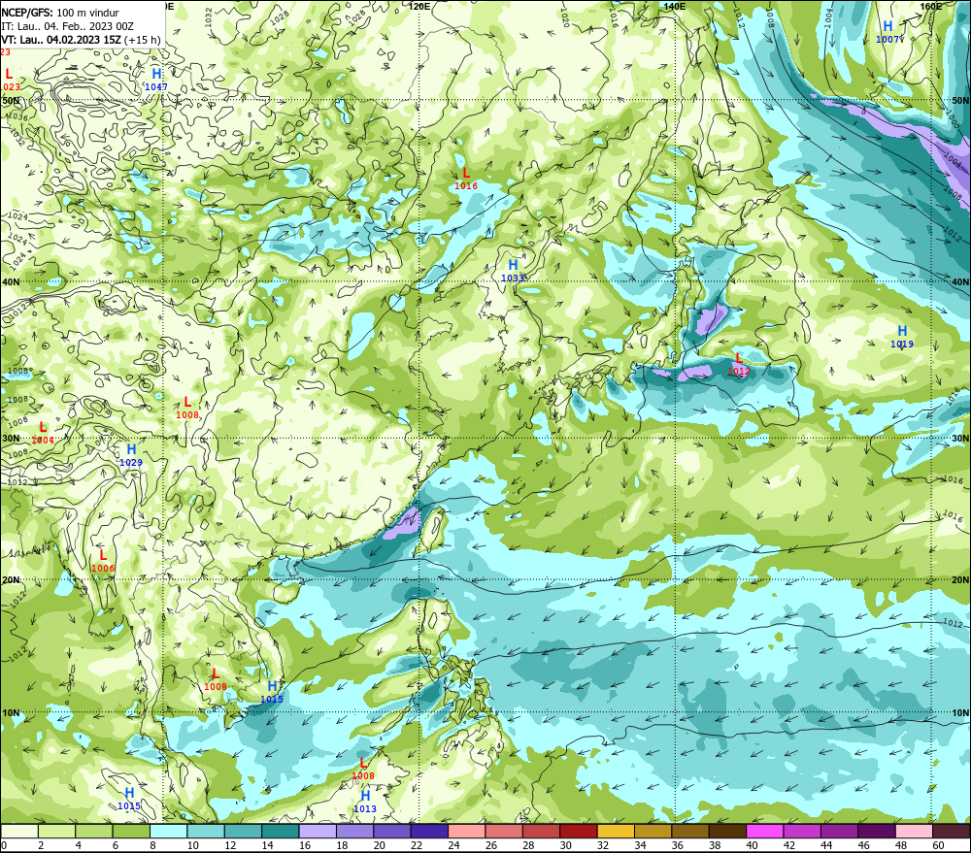This screenshot has width=971, height=853.
Task: Click the 140E longitude label
Action: pyautogui.click(x=675, y=6)
